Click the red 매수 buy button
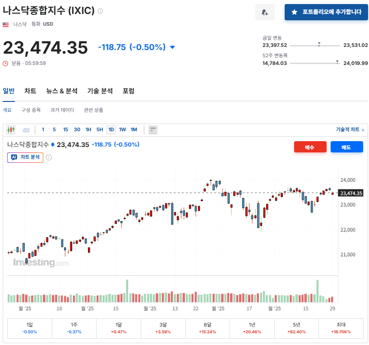This screenshot has height=345, width=369. [x=310, y=147]
